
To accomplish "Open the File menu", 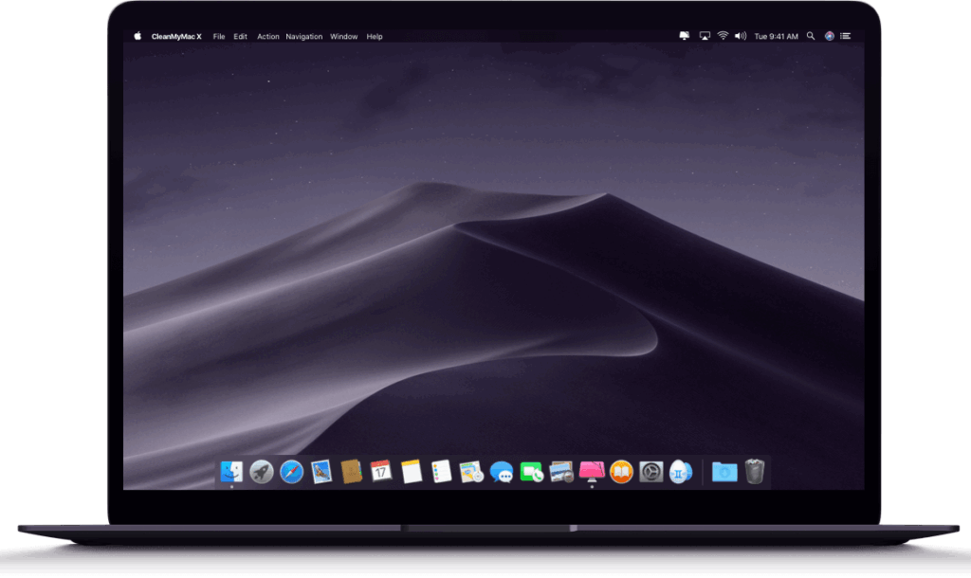I will click(x=219, y=37).
